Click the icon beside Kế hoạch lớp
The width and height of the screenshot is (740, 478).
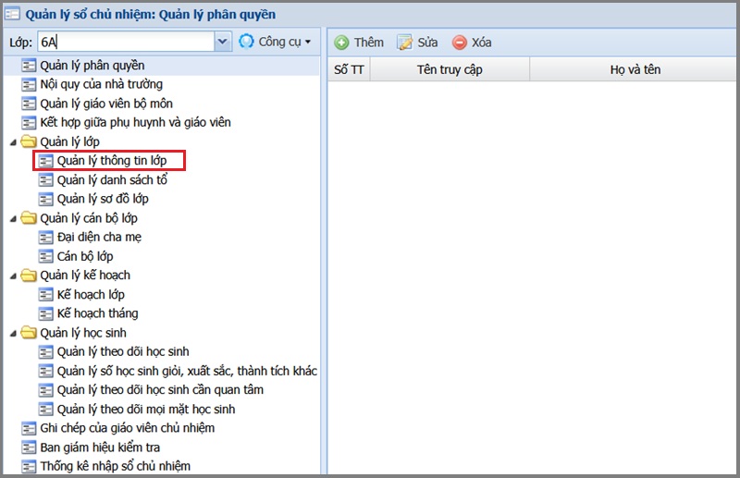point(45,294)
